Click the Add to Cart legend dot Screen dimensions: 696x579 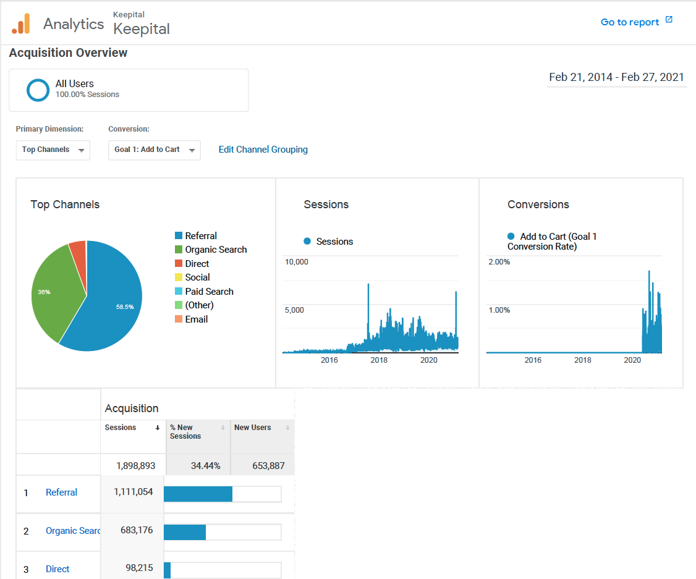pos(511,237)
